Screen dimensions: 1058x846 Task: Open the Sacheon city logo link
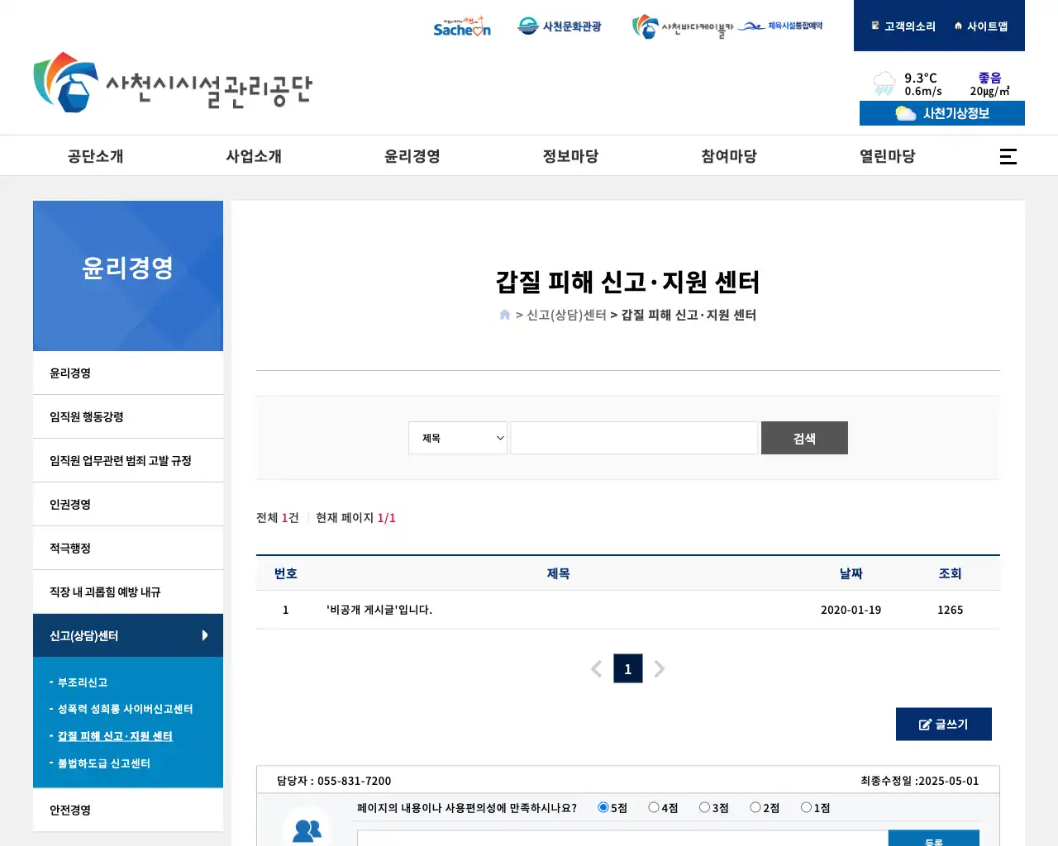(x=462, y=26)
